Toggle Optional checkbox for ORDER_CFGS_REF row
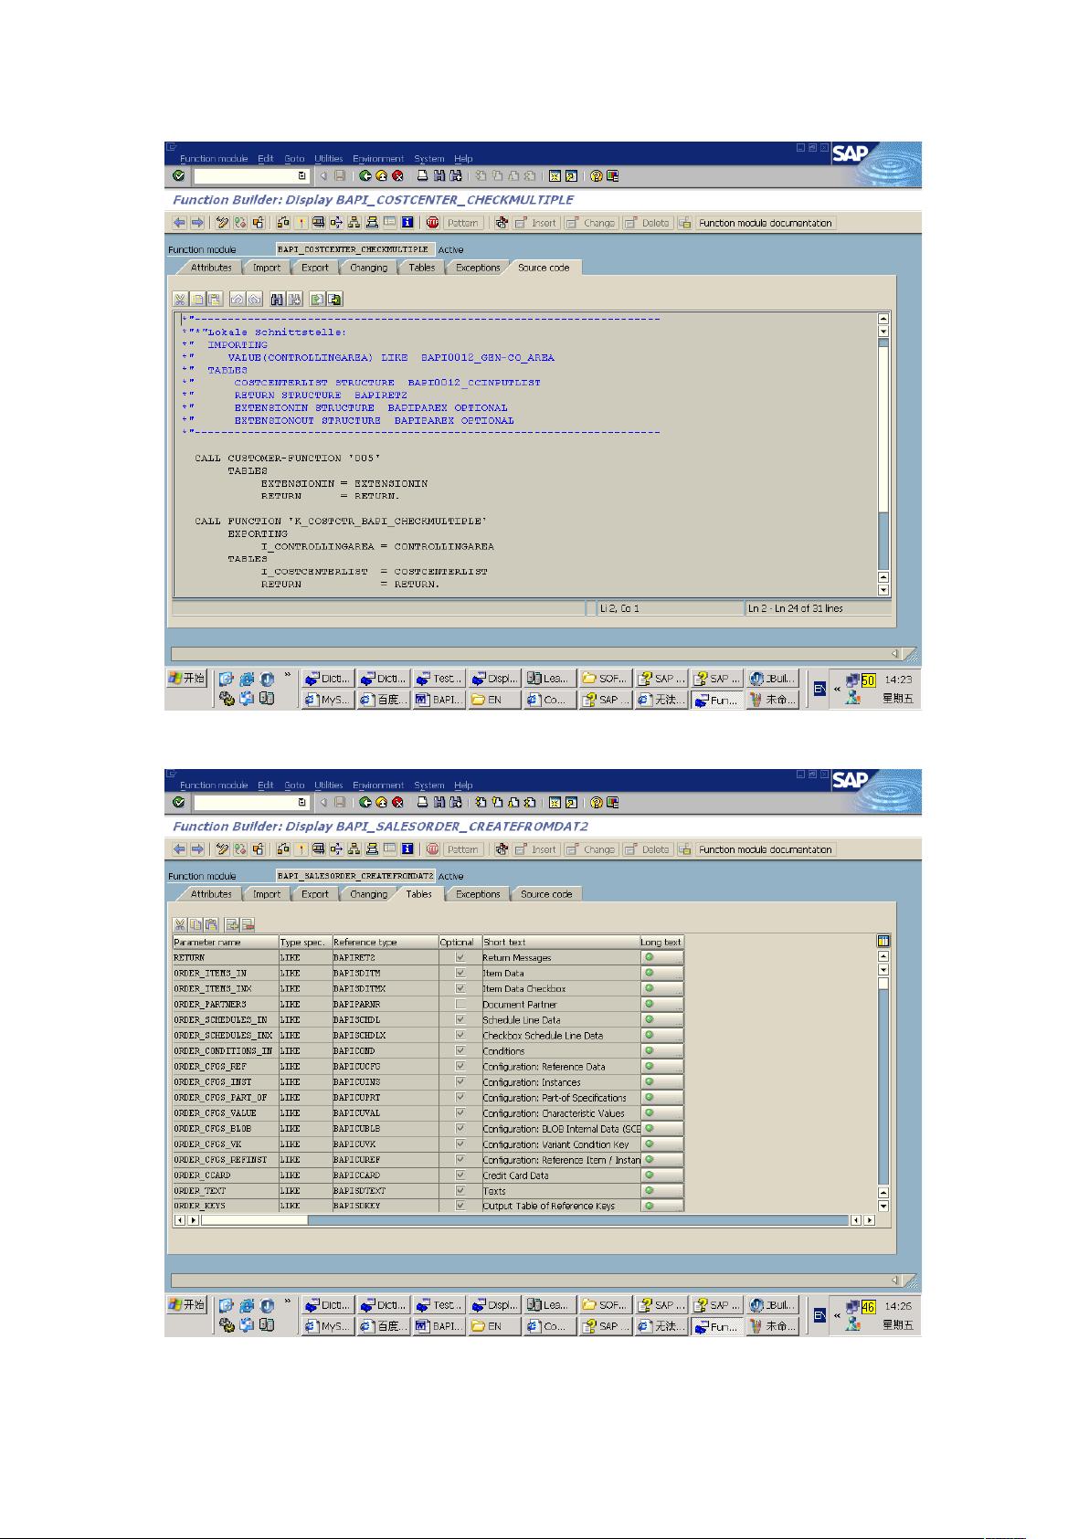This screenshot has height=1539, width=1089. click(460, 1066)
